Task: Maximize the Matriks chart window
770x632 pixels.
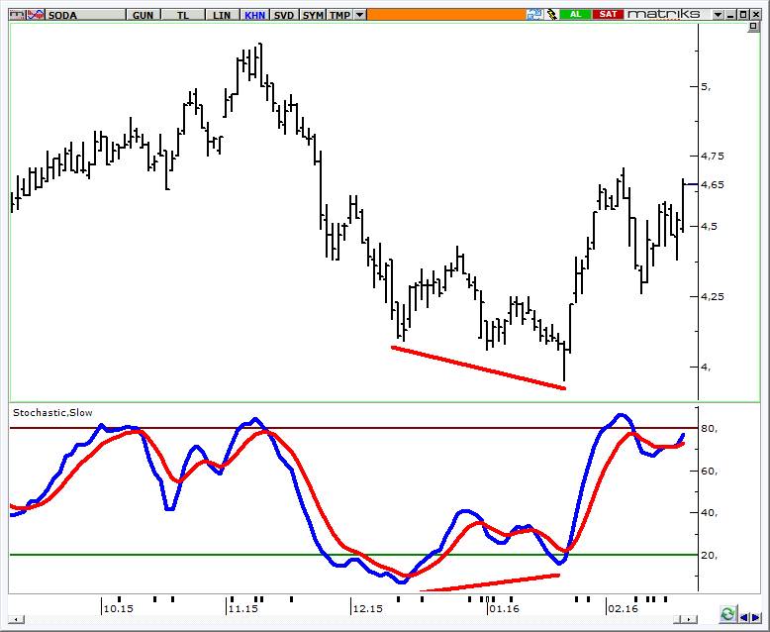Action: (x=743, y=15)
